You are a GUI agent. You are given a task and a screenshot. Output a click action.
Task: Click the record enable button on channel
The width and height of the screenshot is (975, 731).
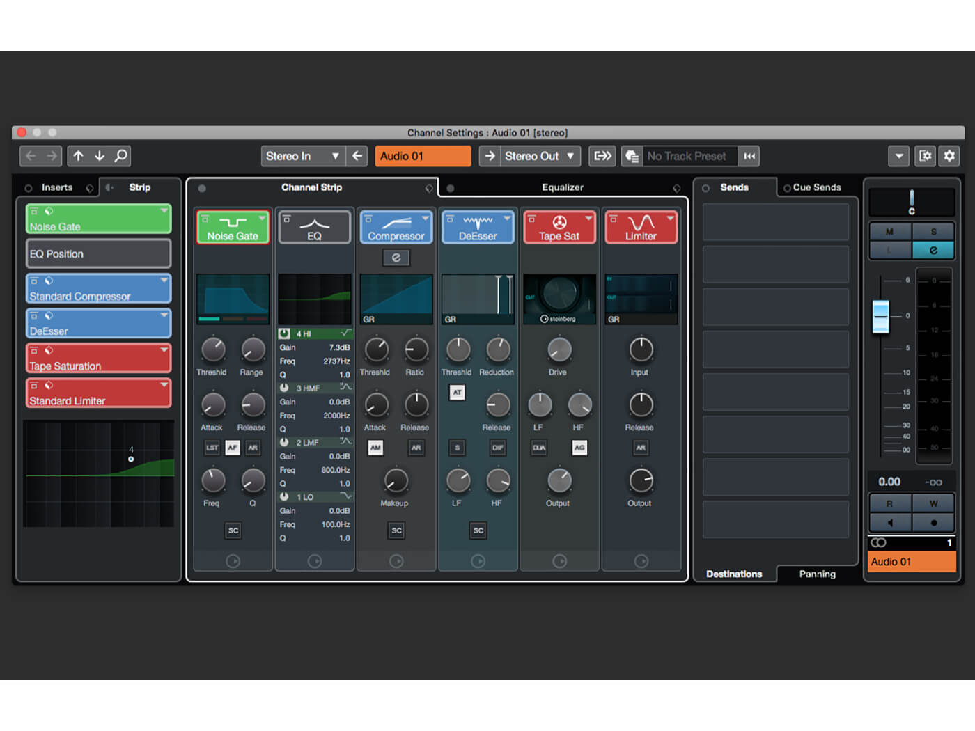pyautogui.click(x=933, y=522)
